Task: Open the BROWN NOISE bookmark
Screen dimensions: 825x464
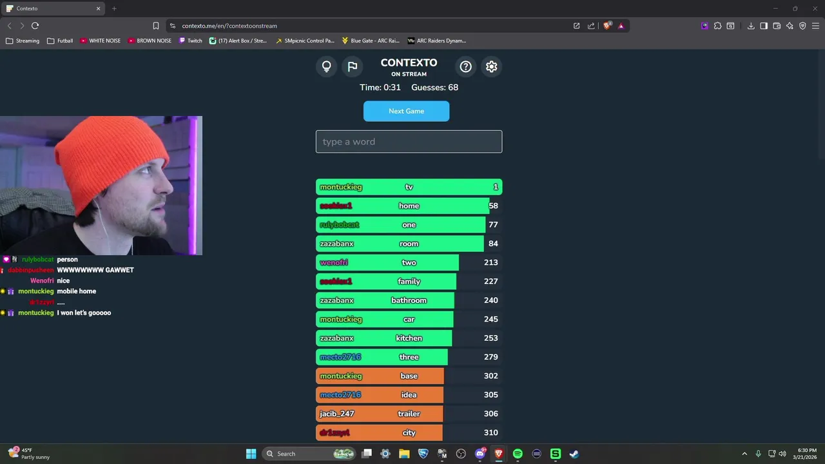Action: [x=150, y=41]
